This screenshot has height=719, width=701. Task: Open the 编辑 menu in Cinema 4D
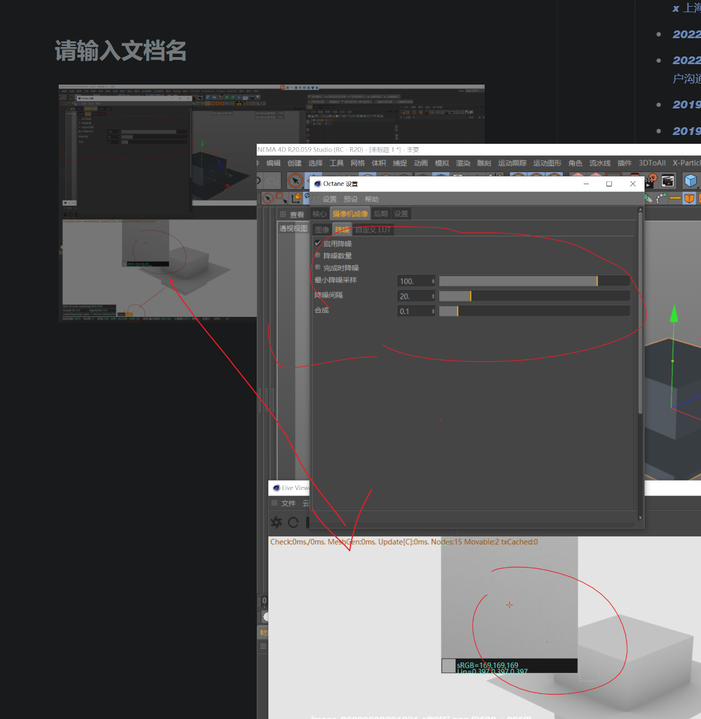(x=273, y=163)
